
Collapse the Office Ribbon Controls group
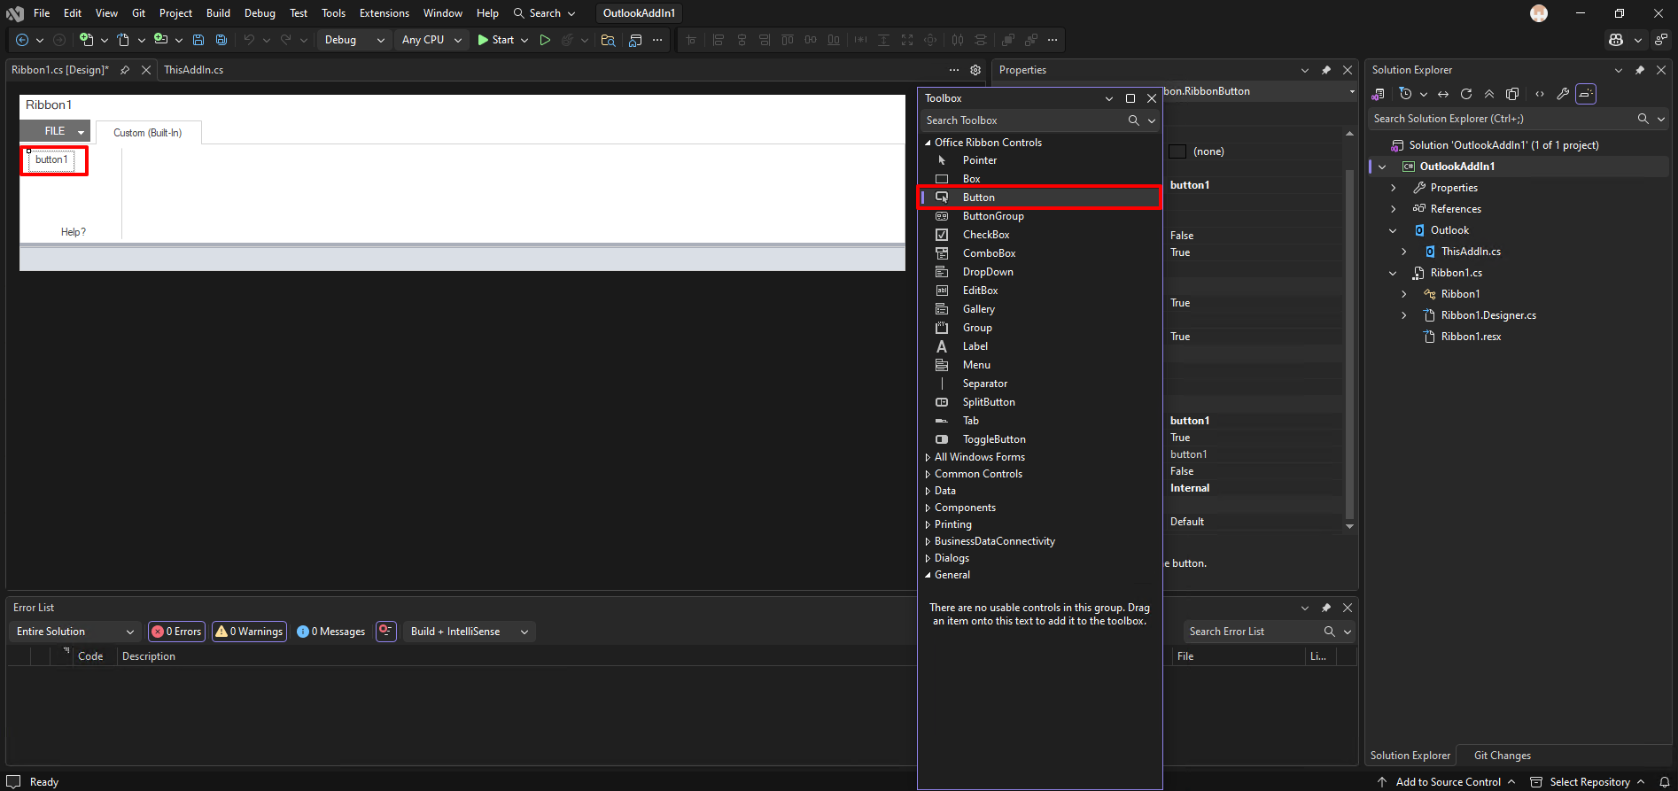pos(928,143)
